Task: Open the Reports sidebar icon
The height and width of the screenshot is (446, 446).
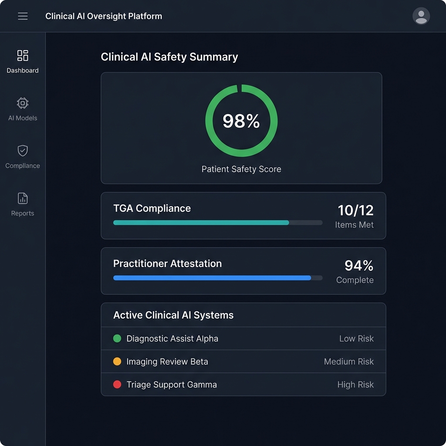Action: pos(22,199)
